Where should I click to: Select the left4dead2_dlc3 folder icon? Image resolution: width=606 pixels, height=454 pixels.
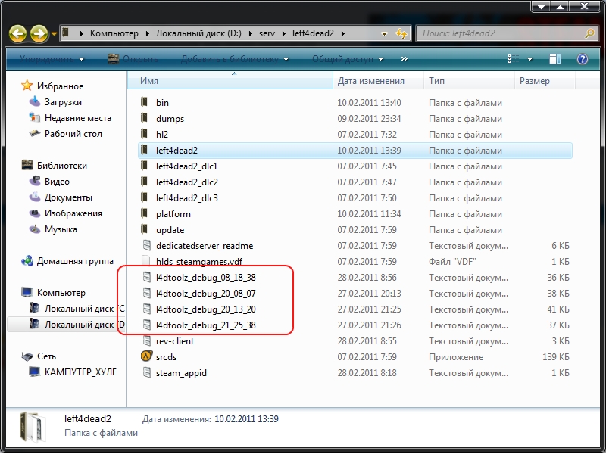point(145,197)
